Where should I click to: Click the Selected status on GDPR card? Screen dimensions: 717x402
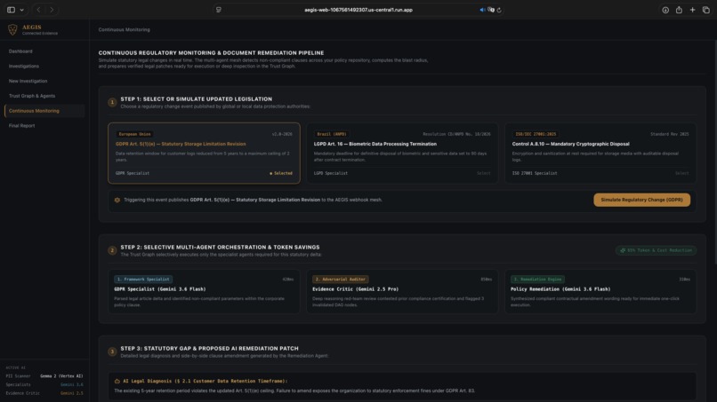point(281,173)
